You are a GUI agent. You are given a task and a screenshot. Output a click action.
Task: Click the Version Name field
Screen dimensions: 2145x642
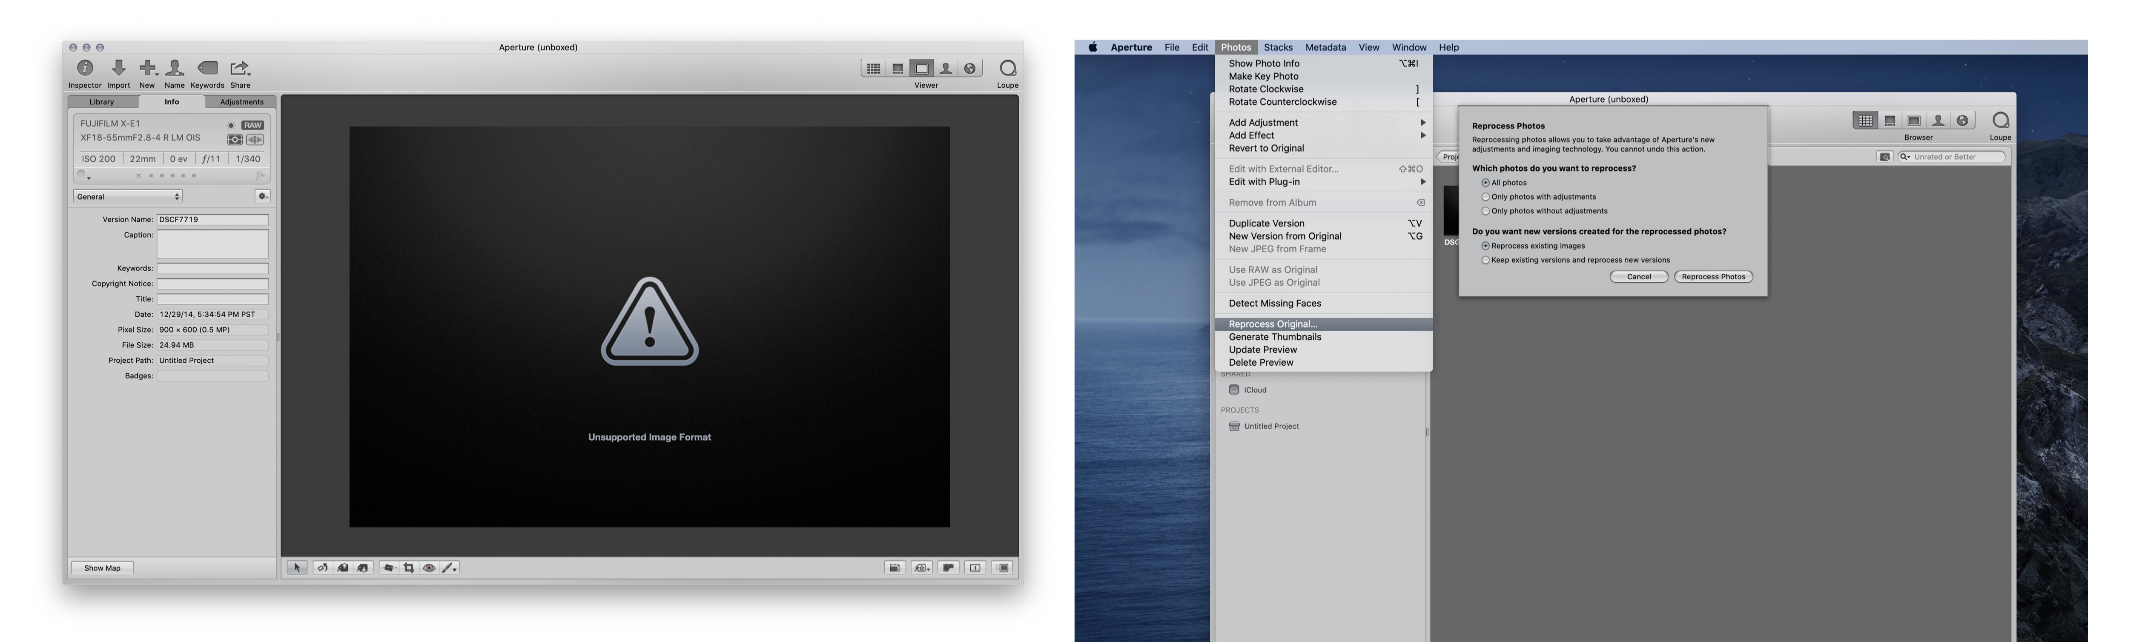pos(212,220)
